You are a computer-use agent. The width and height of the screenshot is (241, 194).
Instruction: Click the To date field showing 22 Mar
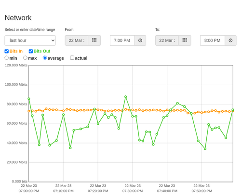point(167,40)
